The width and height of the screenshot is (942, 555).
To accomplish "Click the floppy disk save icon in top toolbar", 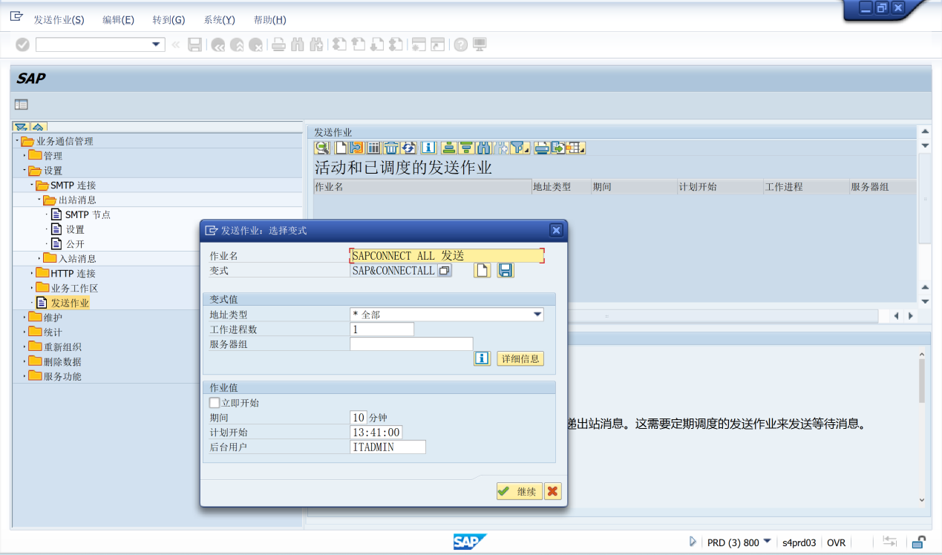I will click(194, 45).
